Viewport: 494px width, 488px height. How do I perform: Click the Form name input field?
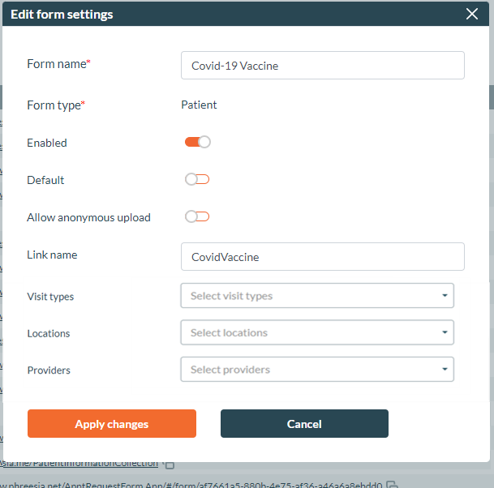click(322, 66)
